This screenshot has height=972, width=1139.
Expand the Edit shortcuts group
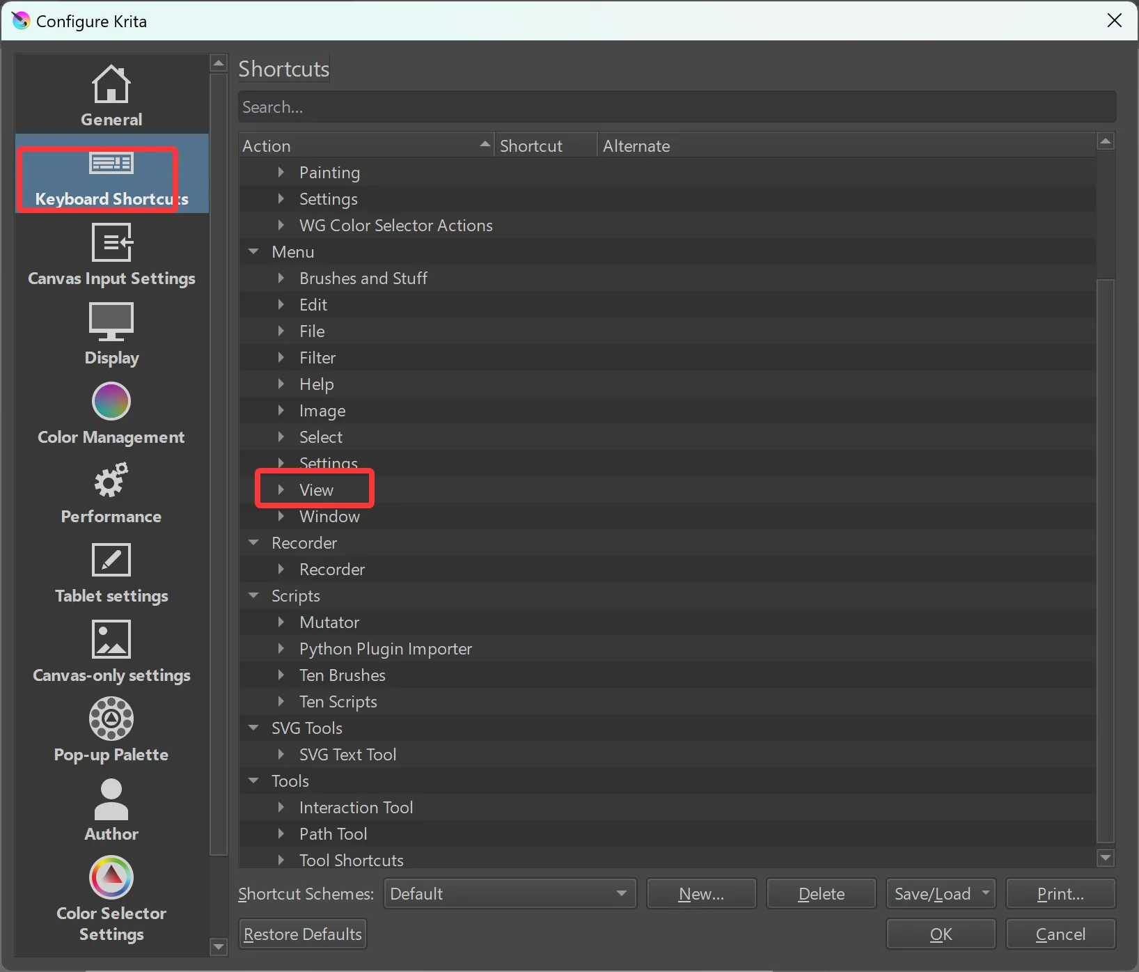(x=281, y=304)
